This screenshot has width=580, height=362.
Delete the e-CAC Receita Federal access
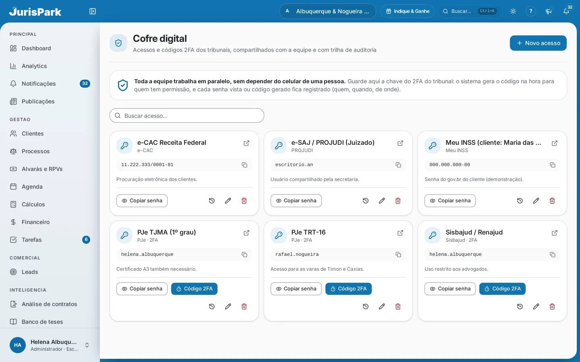click(x=244, y=201)
